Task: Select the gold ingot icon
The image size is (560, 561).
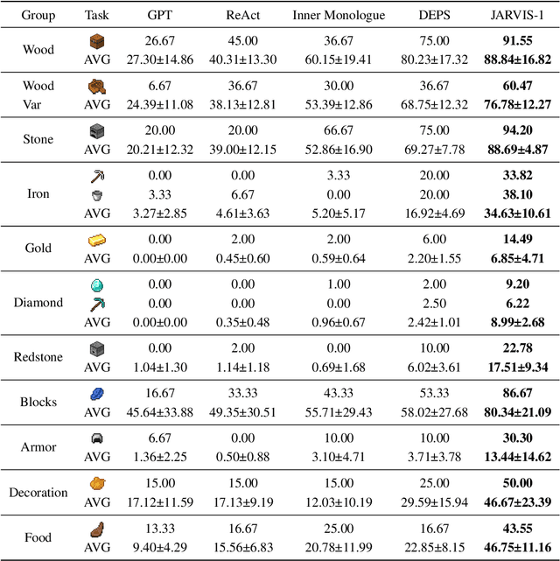Action: click(x=97, y=240)
